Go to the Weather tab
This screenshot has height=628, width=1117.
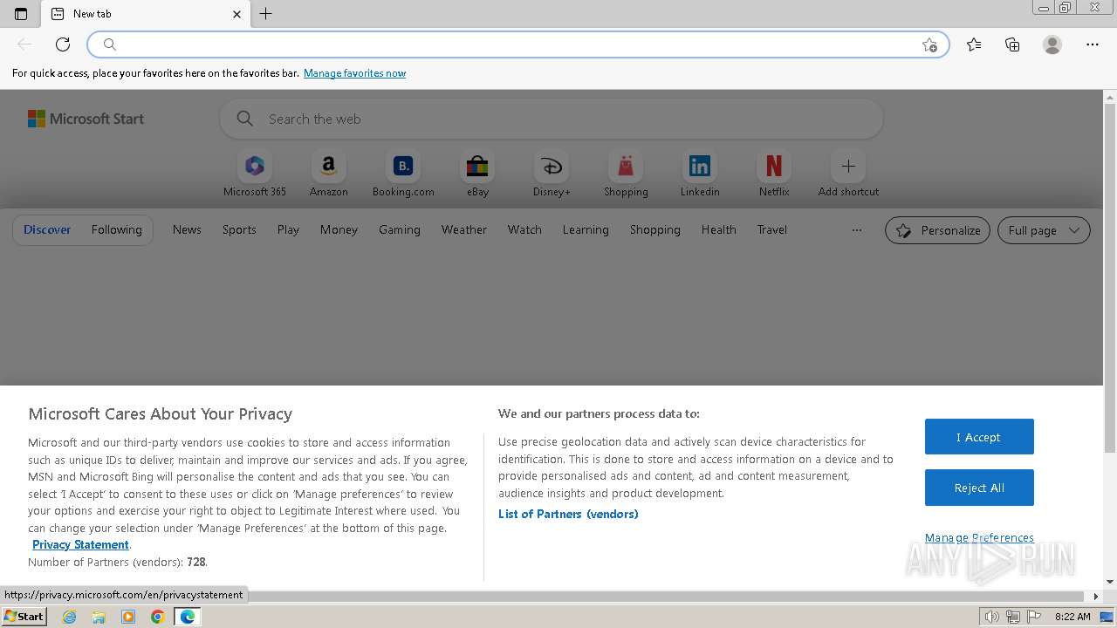click(x=464, y=229)
